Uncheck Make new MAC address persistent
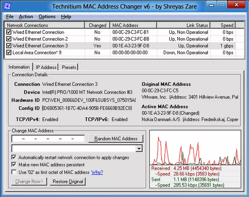Image resolution: width=249 pixels, height=197 pixels. coord(14,165)
